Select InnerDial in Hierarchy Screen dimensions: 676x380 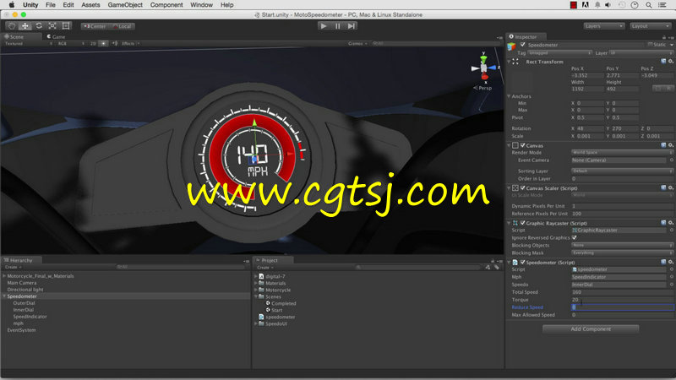(24, 310)
